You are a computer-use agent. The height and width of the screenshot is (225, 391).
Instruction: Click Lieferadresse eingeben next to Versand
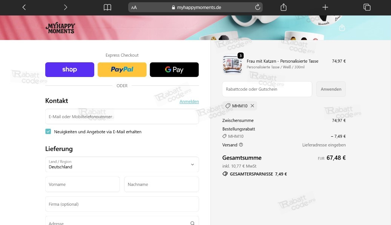coord(324,145)
